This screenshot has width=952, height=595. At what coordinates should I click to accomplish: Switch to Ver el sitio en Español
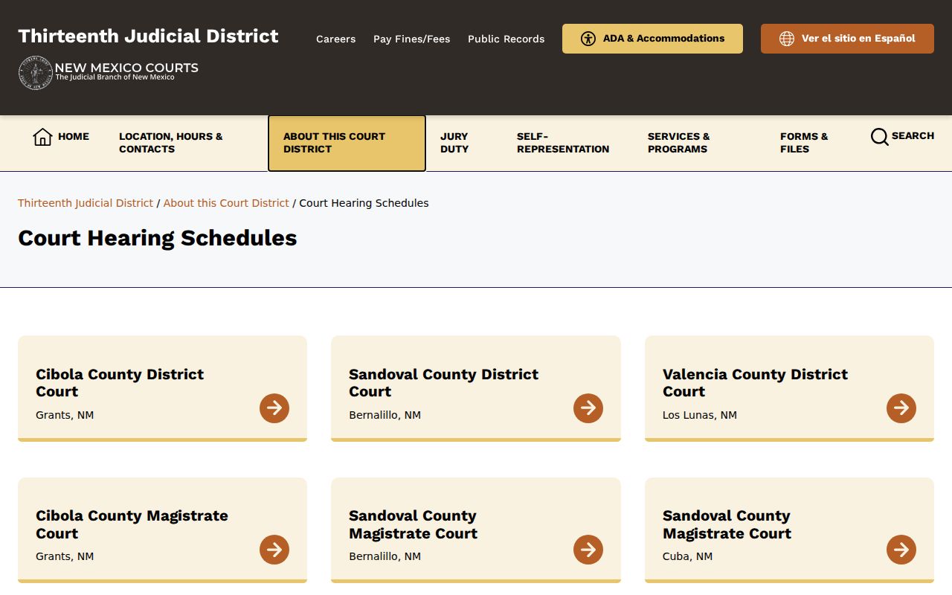[x=847, y=39]
